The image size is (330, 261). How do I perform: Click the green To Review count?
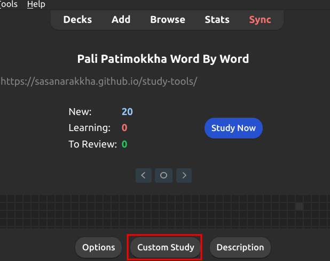click(x=124, y=144)
